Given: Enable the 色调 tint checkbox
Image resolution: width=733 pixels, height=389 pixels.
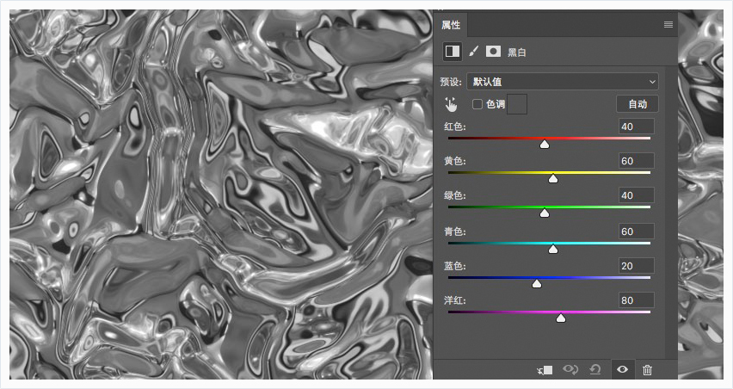Looking at the screenshot, I should click(477, 104).
